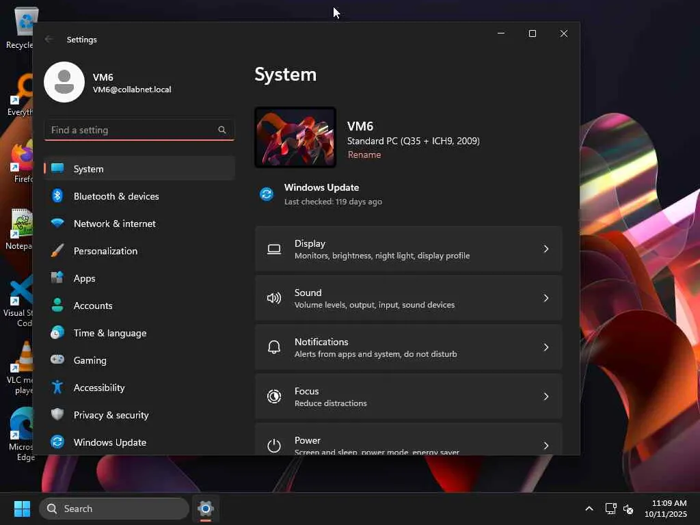Click the Gaming controller icon
Screen dimensions: 700x525
point(57,360)
